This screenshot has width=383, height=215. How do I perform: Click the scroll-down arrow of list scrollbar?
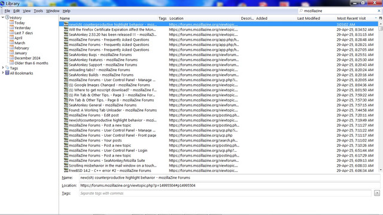pyautogui.click(x=381, y=170)
